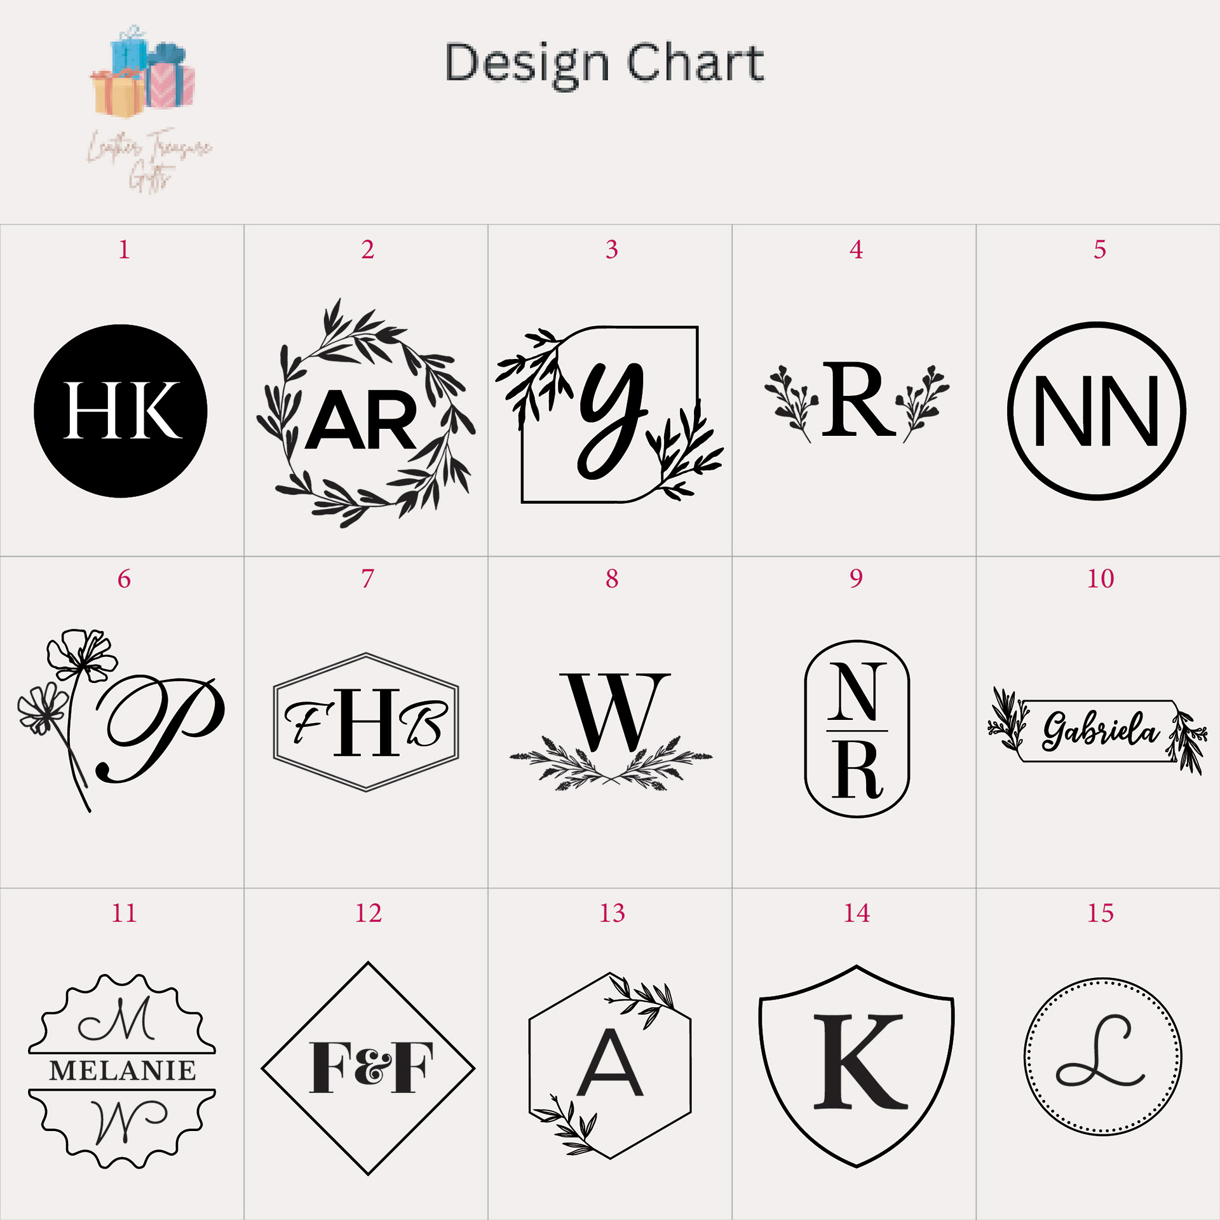Image resolution: width=1220 pixels, height=1220 pixels.
Task: Pick the FHB hexagon monogram design
Action: [366, 722]
